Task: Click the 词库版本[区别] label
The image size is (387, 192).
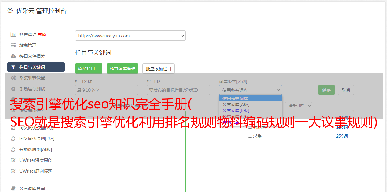Action: pos(233,82)
